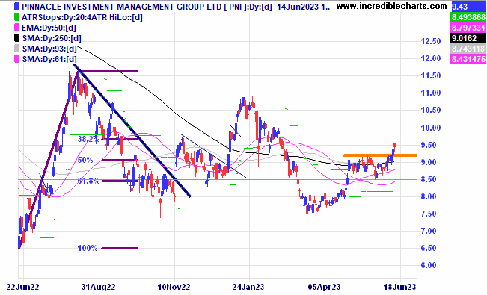Click the 24Jan23 date axis label

pos(248,287)
